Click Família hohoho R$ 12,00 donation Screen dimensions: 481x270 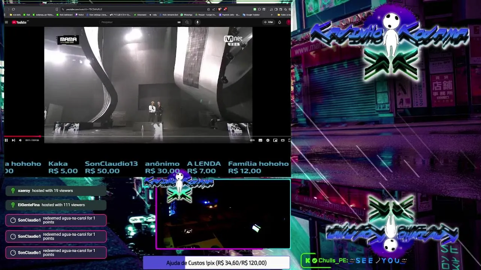point(258,167)
